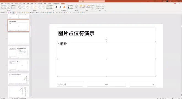Viewport: 182px width, 99px height.
Task: Open the Align objects dropdown
Action: 92,5
